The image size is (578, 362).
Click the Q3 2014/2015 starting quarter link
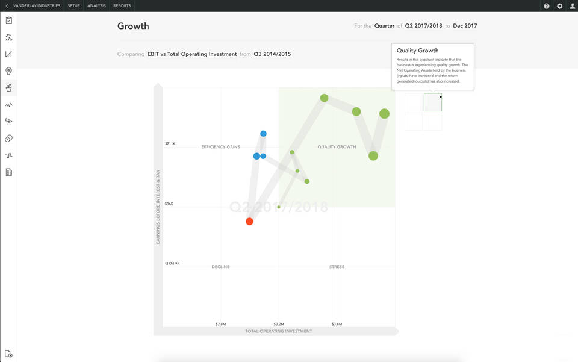pyautogui.click(x=272, y=54)
